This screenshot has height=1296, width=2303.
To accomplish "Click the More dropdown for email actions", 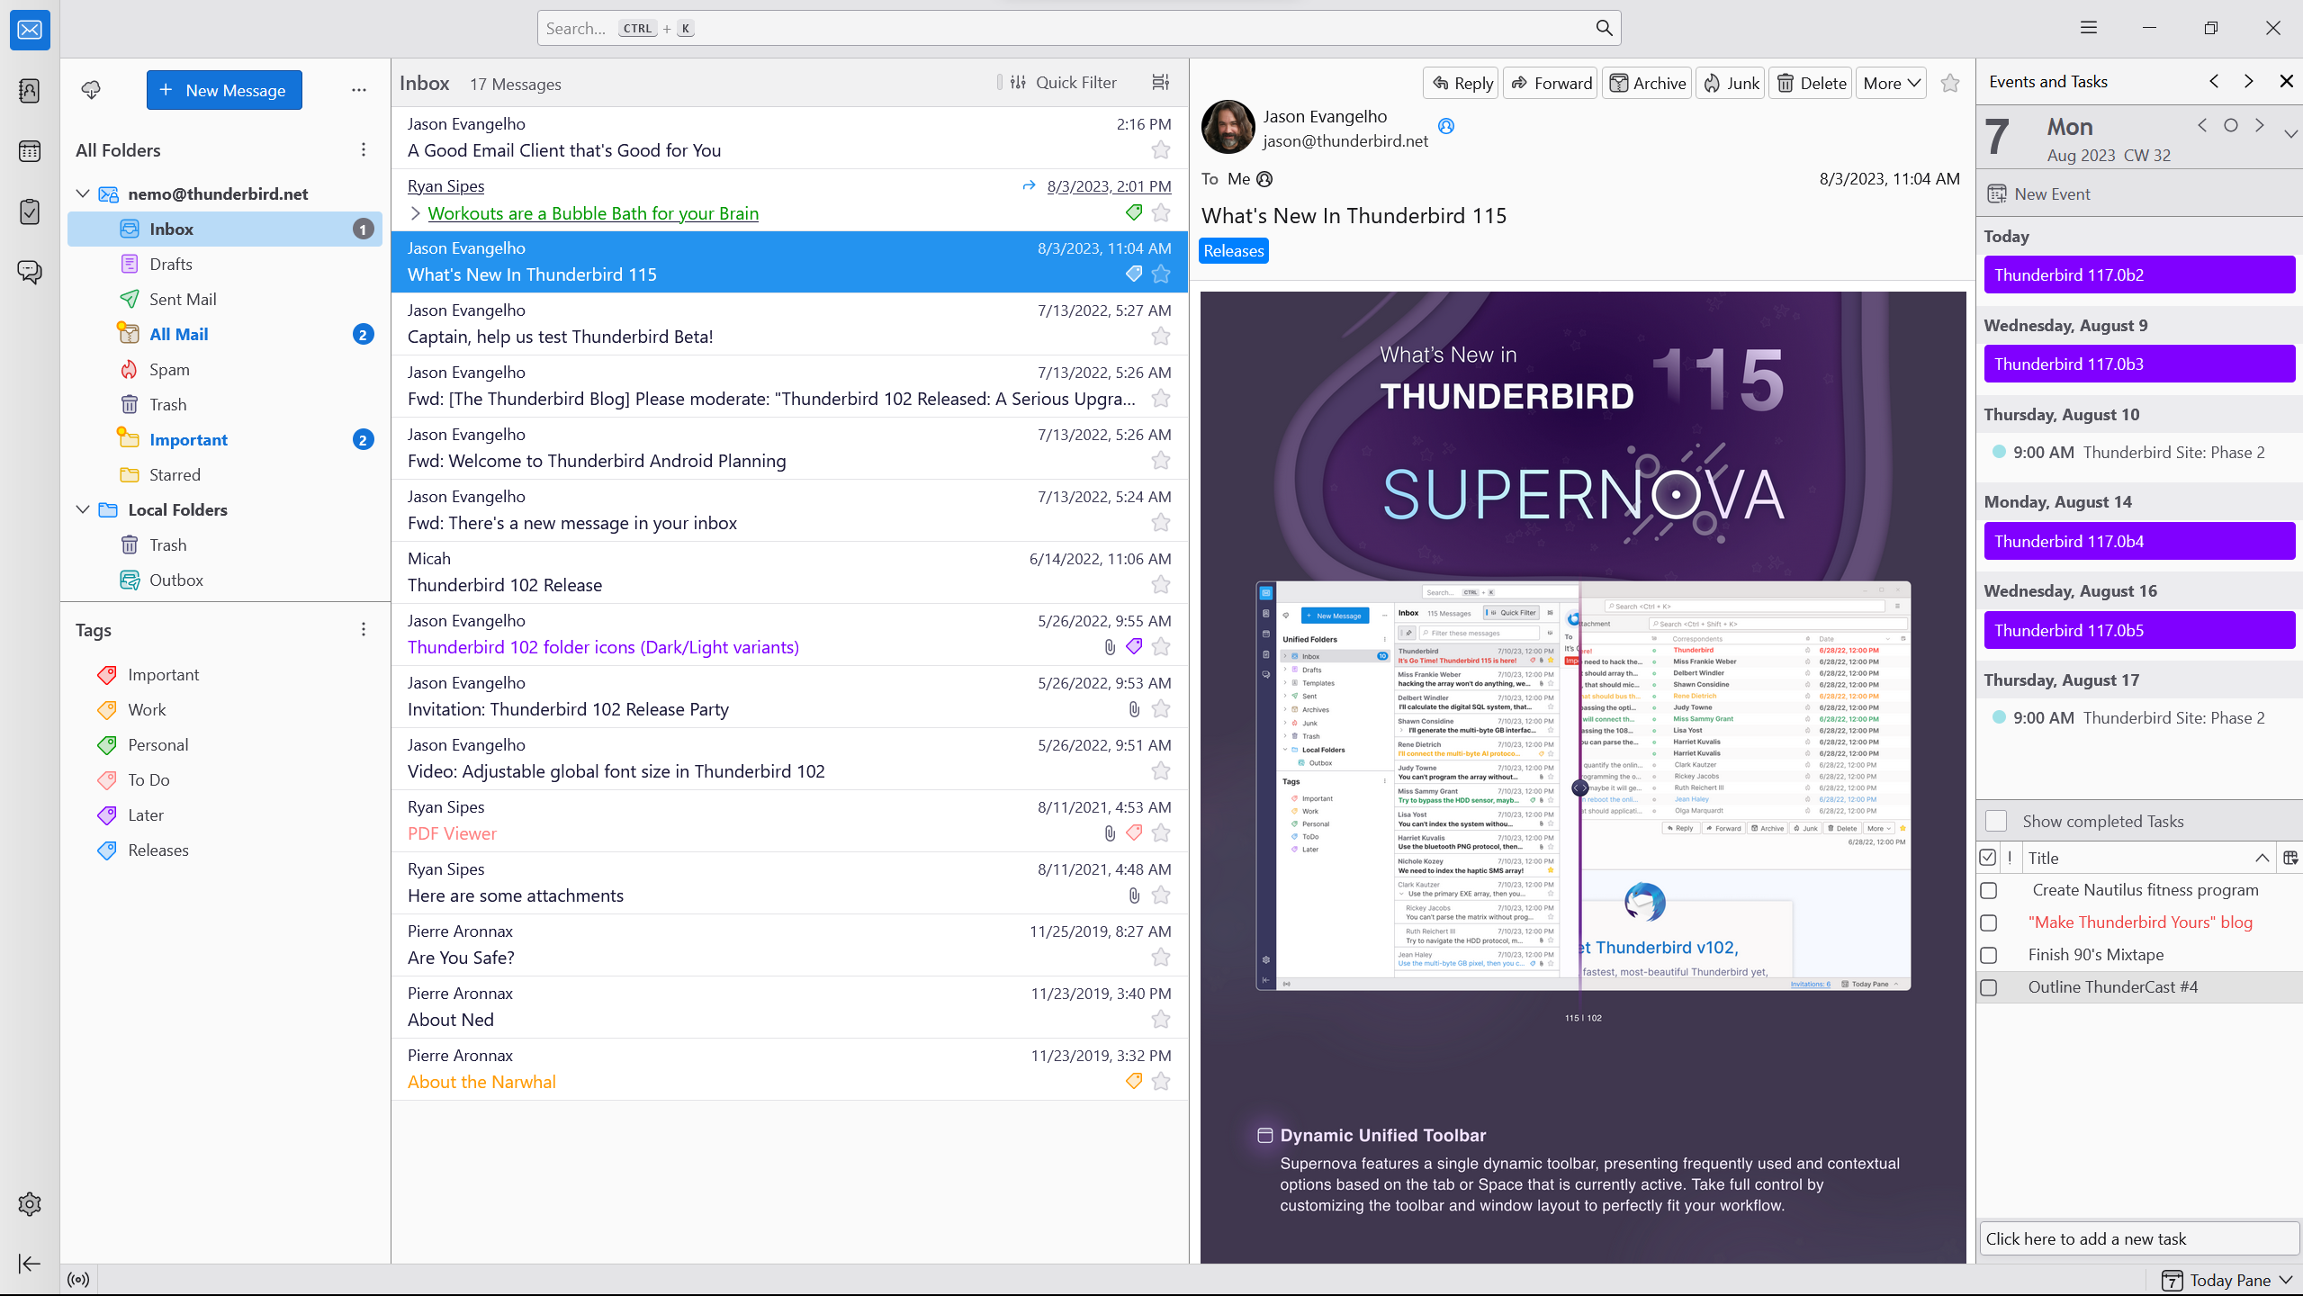I will 1892,82.
